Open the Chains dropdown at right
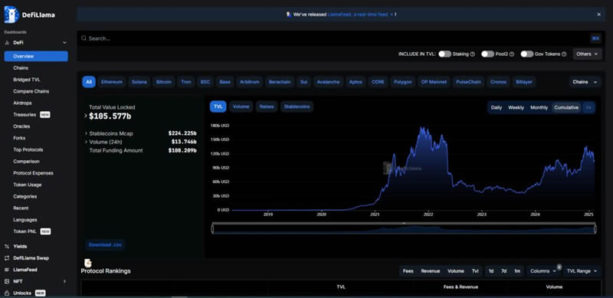The height and width of the screenshot is (298, 613). [x=585, y=82]
